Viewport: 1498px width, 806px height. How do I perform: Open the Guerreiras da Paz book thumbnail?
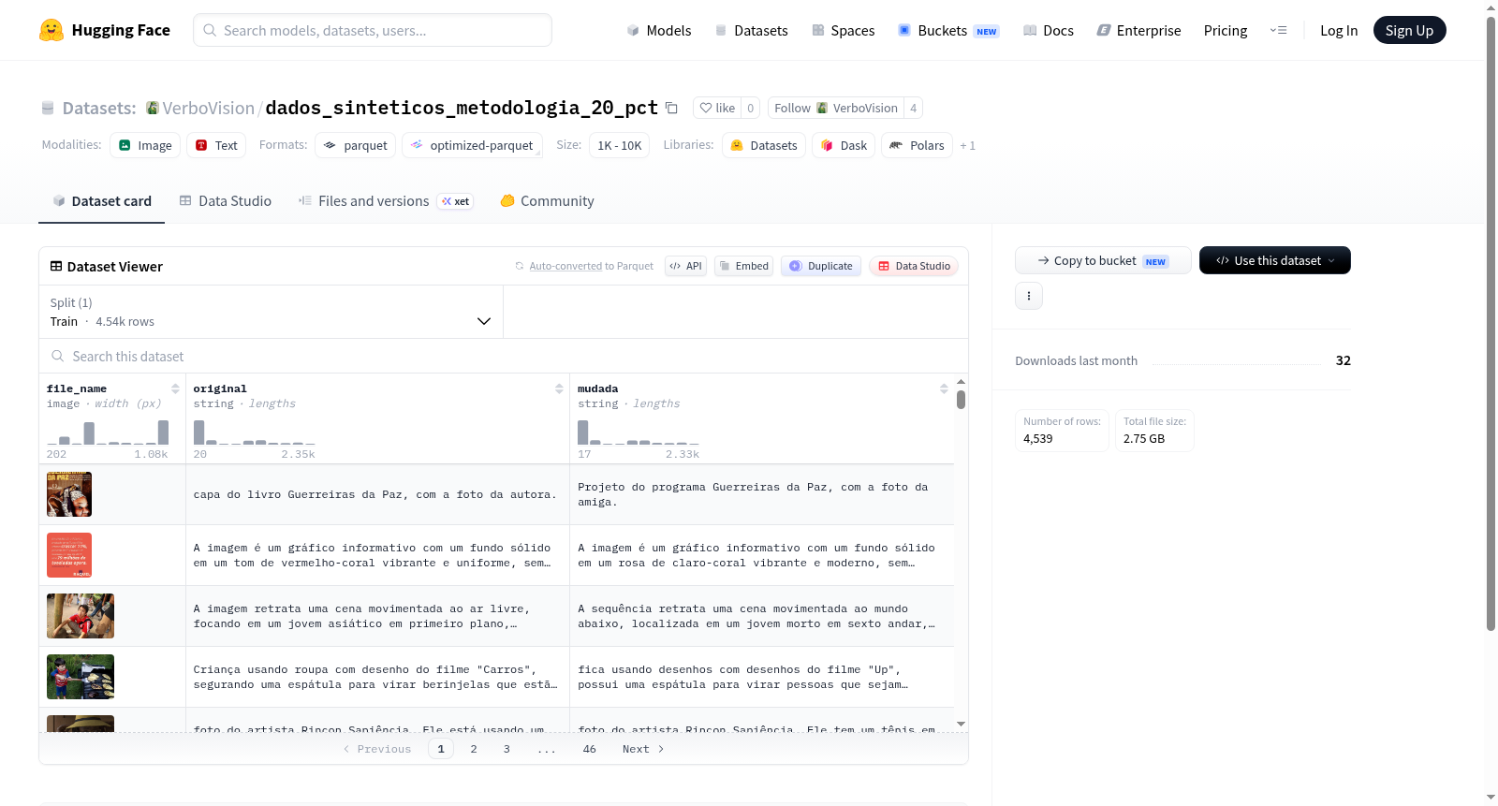point(69,494)
